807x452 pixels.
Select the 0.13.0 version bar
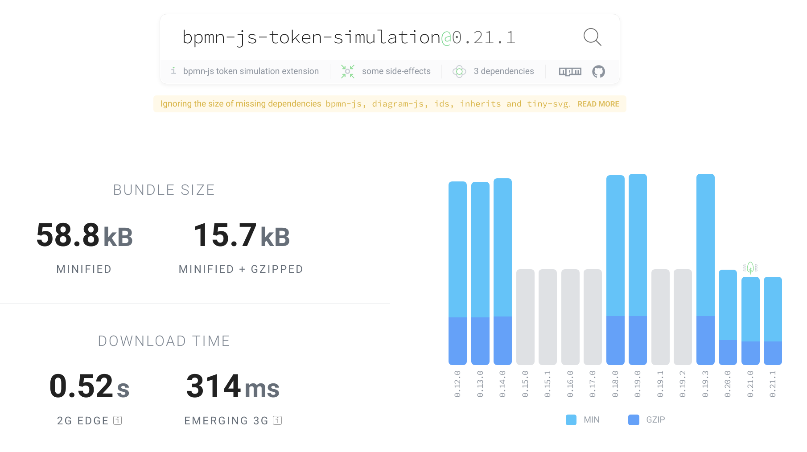(480, 273)
